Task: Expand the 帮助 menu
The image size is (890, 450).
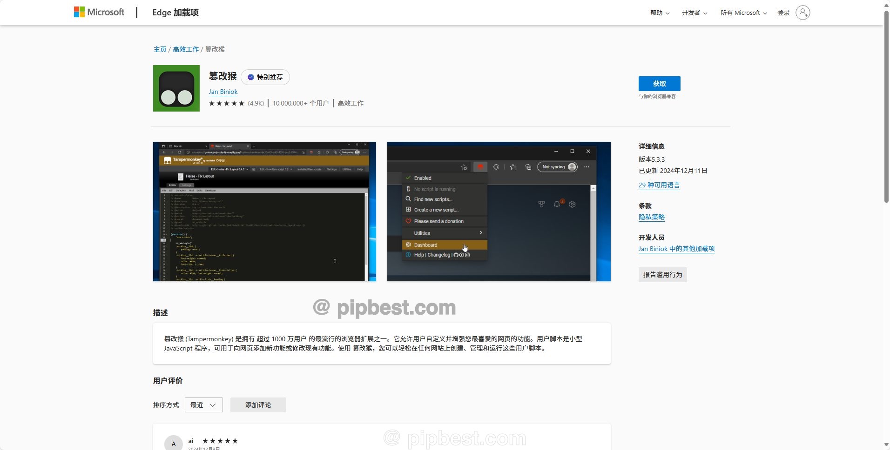Action: 660,13
